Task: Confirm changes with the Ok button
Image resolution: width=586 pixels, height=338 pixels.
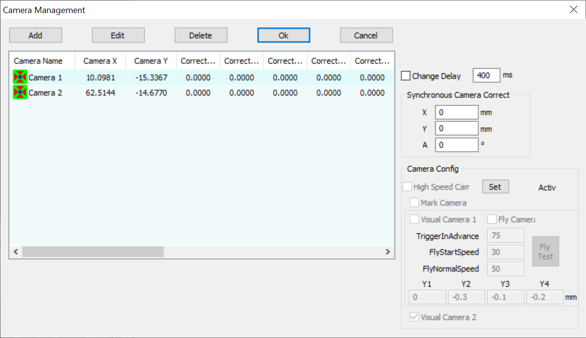Action: 283,35
